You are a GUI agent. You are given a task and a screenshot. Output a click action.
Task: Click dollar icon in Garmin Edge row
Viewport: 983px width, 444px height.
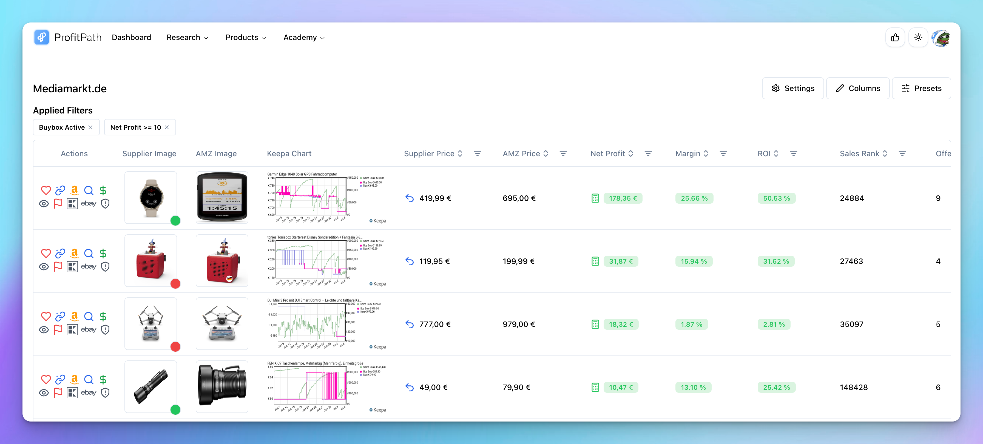click(x=103, y=190)
